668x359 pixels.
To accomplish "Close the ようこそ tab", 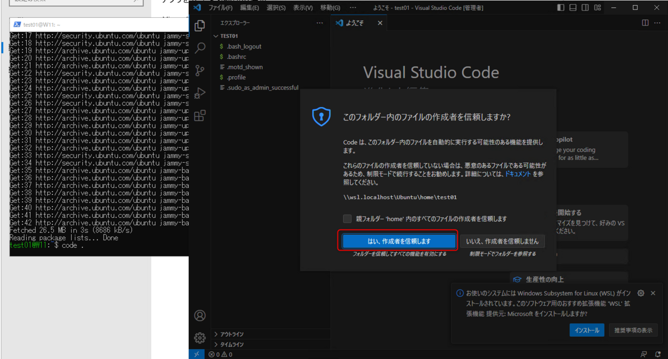I will click(x=380, y=23).
